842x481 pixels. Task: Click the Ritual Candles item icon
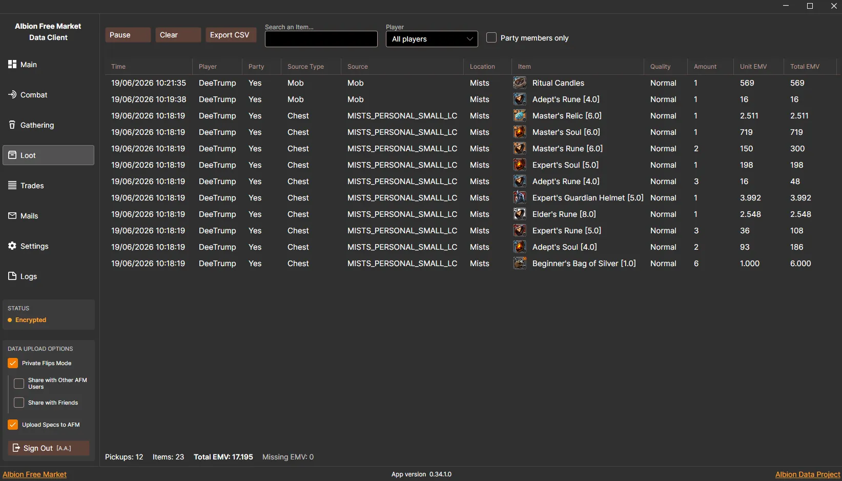(x=520, y=83)
